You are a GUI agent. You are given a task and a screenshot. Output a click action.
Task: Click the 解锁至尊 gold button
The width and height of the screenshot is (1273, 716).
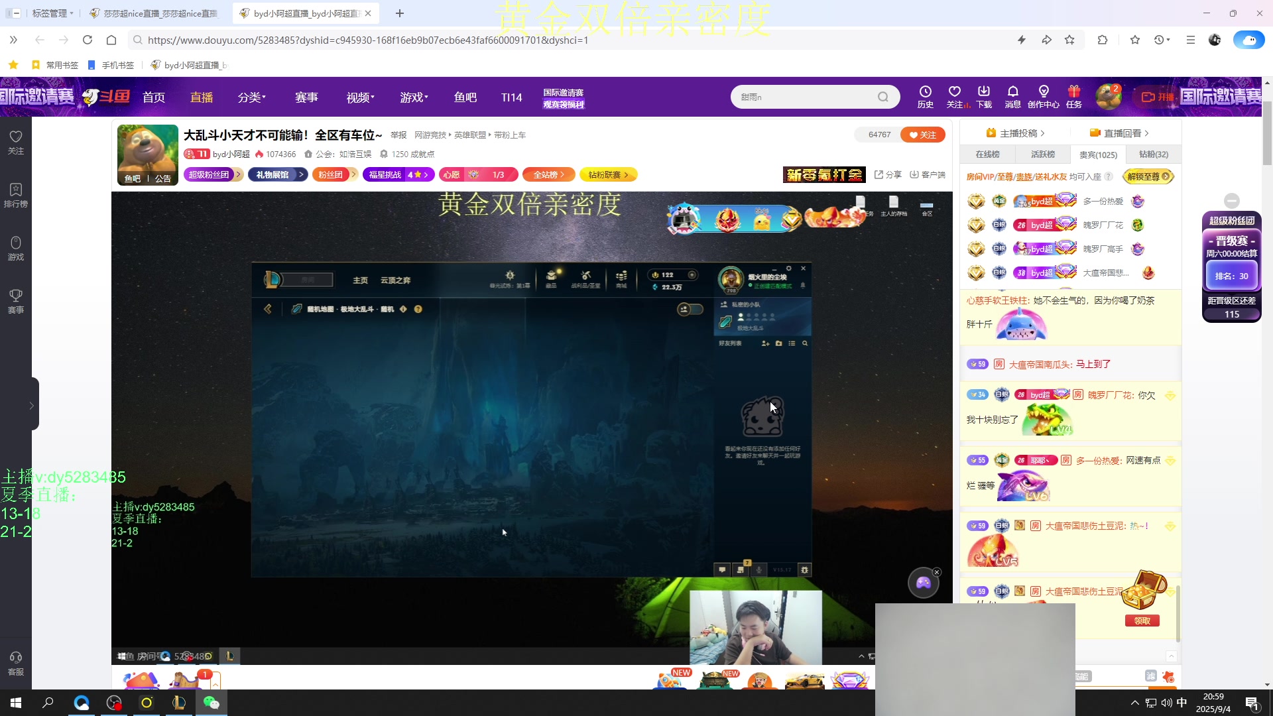pos(1148,176)
